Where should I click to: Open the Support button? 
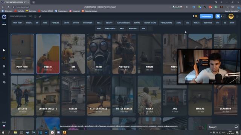(223, 127)
